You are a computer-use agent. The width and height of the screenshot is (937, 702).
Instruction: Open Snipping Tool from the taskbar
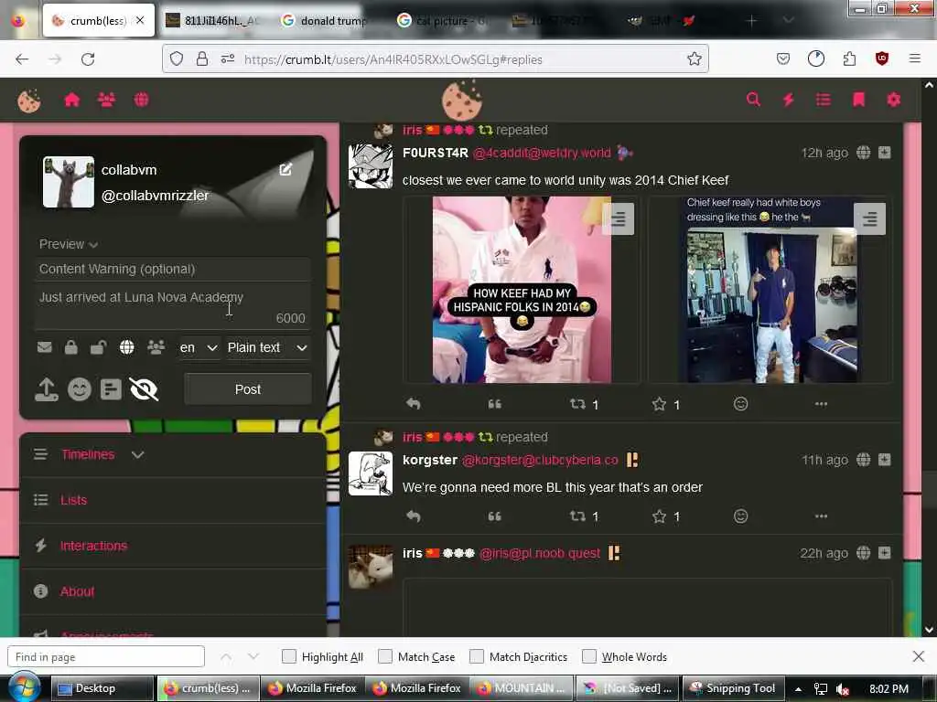coord(733,688)
